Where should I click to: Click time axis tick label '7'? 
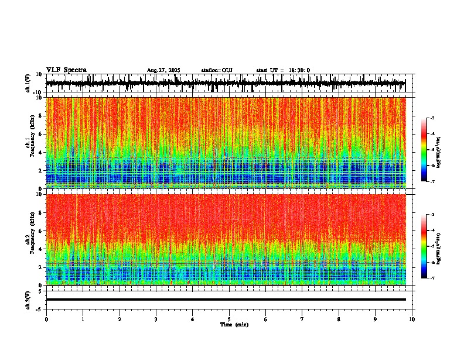point(302,319)
